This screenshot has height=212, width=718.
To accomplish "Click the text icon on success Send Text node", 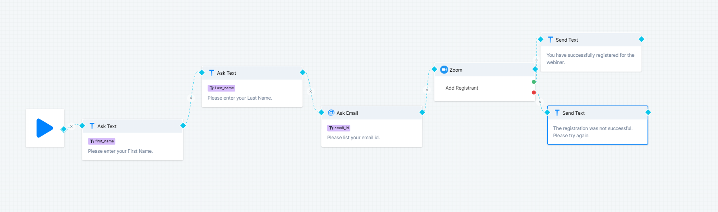I will pos(550,40).
